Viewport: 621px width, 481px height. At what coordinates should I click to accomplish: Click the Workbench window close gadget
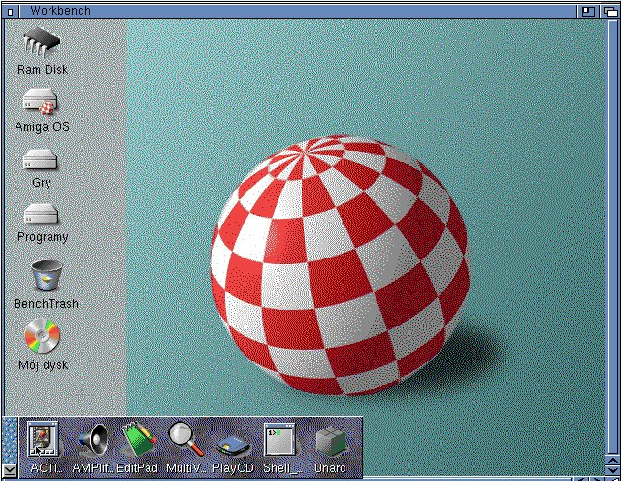pyautogui.click(x=11, y=12)
